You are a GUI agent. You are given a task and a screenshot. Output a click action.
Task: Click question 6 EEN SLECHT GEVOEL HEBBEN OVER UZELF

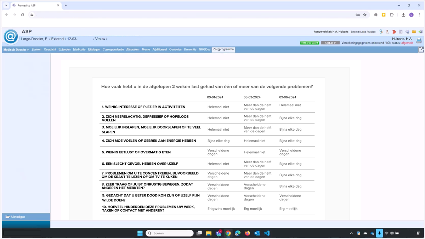(x=140, y=164)
